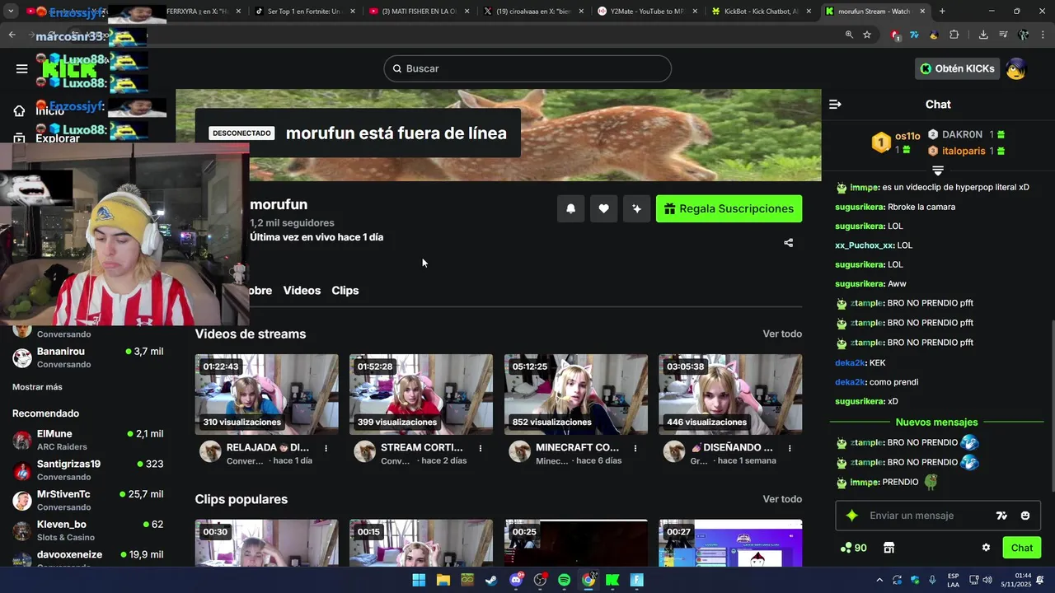Open chat settings gear
The height and width of the screenshot is (593, 1055).
[986, 548]
